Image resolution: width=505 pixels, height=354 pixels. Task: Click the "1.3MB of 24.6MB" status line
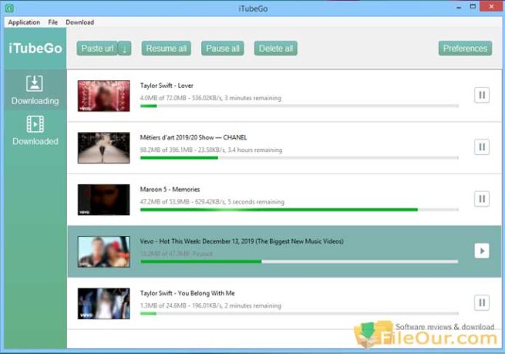click(x=210, y=305)
